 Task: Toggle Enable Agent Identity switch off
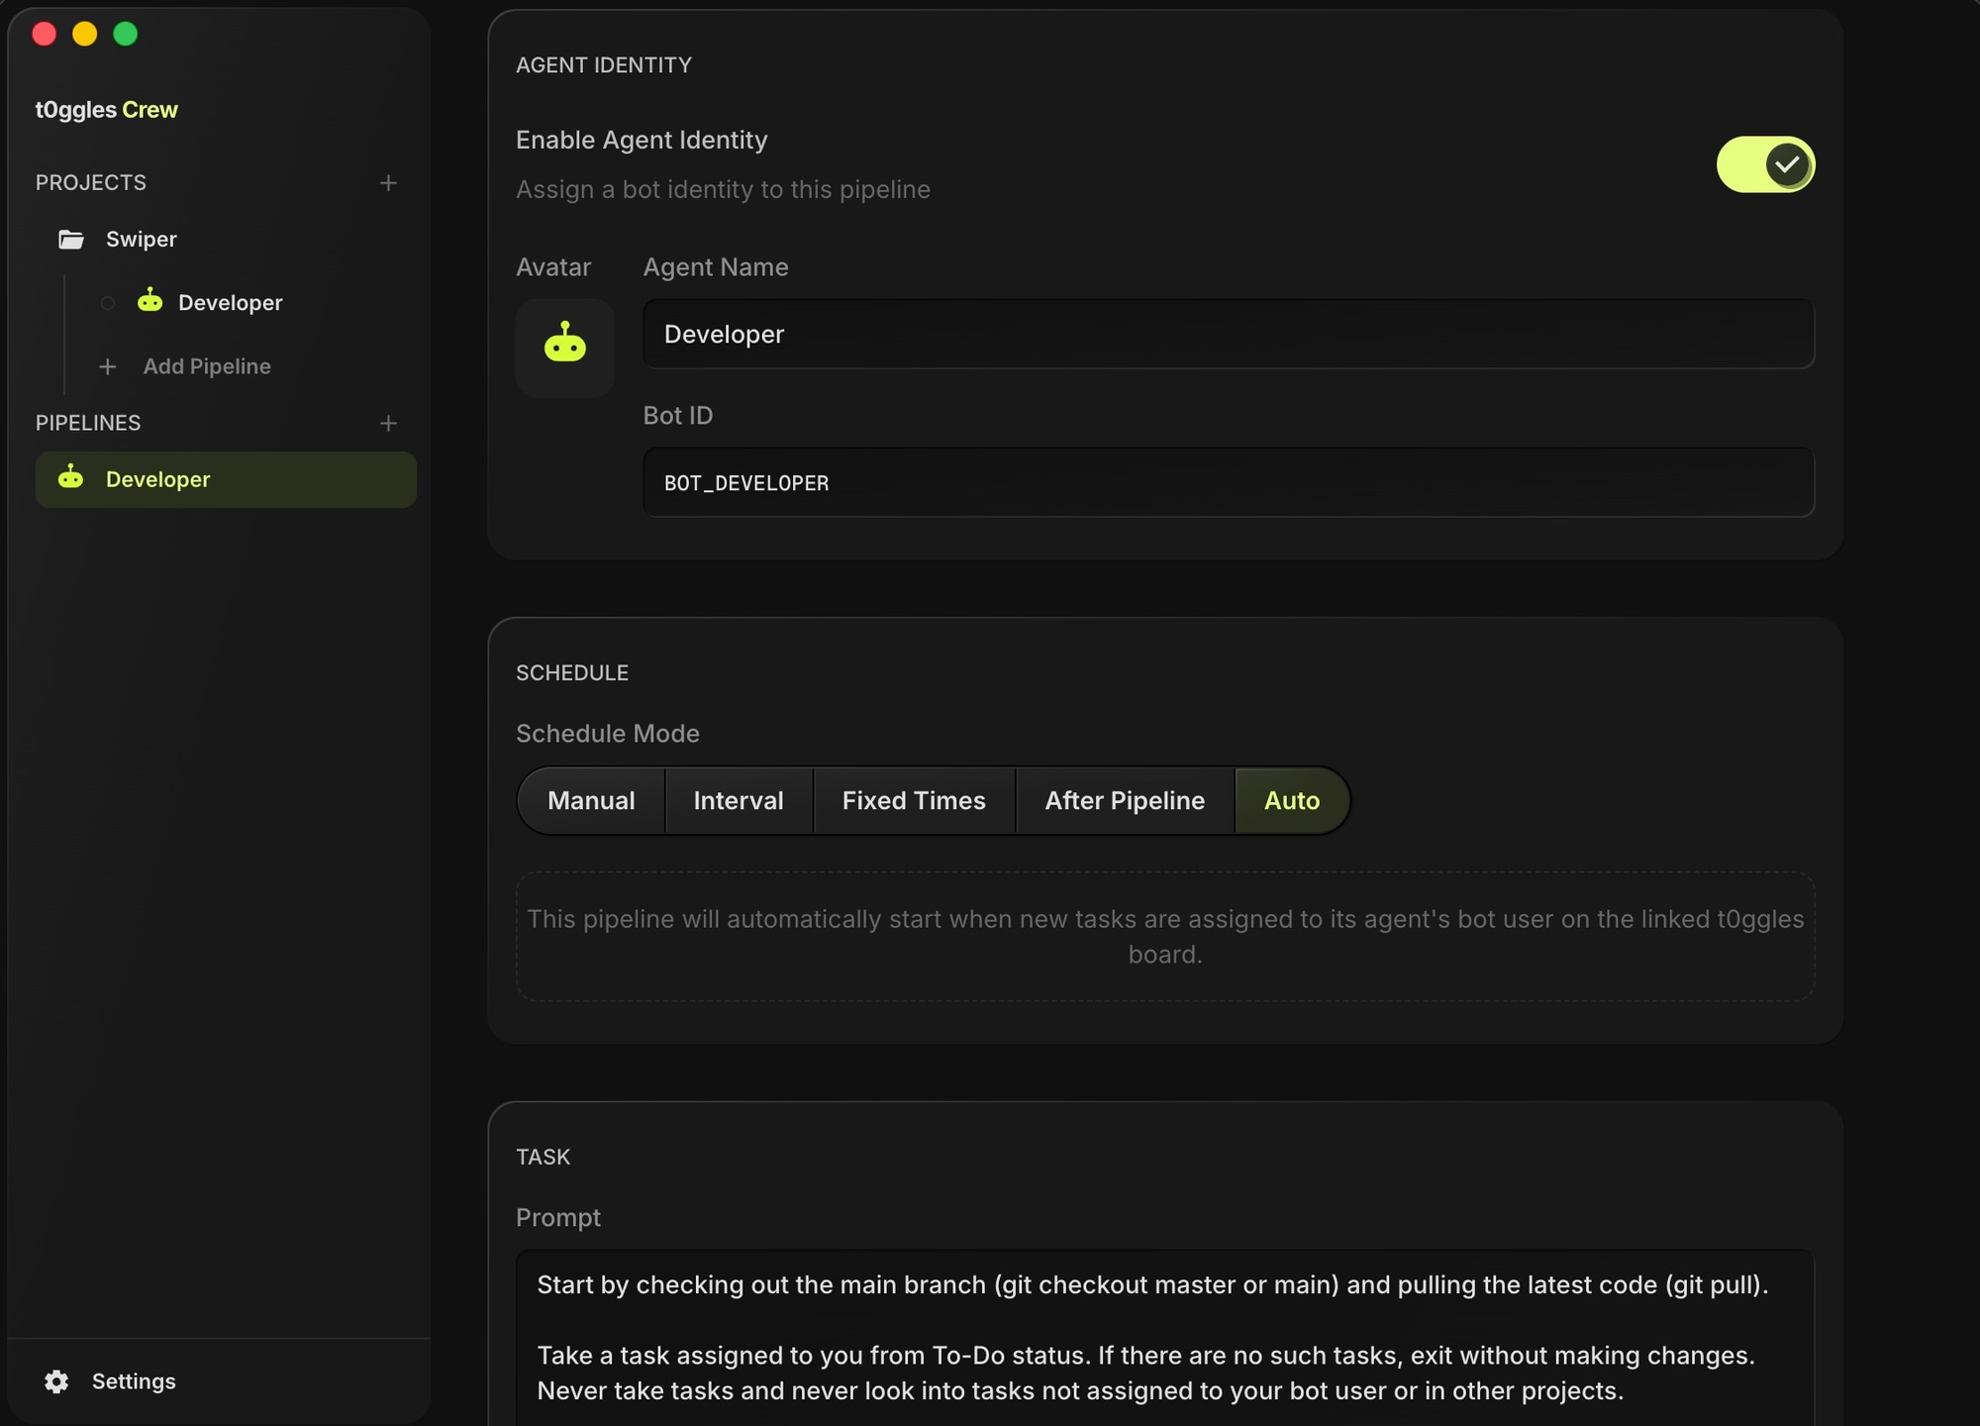tap(1765, 164)
